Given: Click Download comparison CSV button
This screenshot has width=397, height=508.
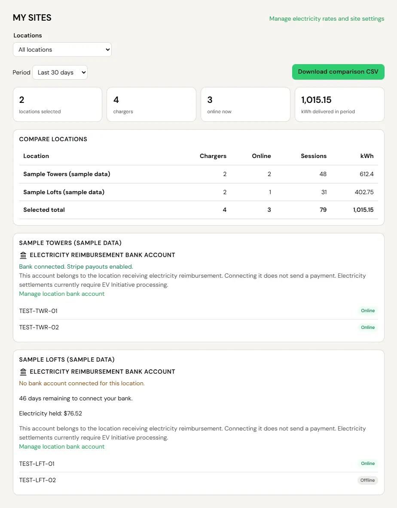Looking at the screenshot, I should click(x=338, y=71).
